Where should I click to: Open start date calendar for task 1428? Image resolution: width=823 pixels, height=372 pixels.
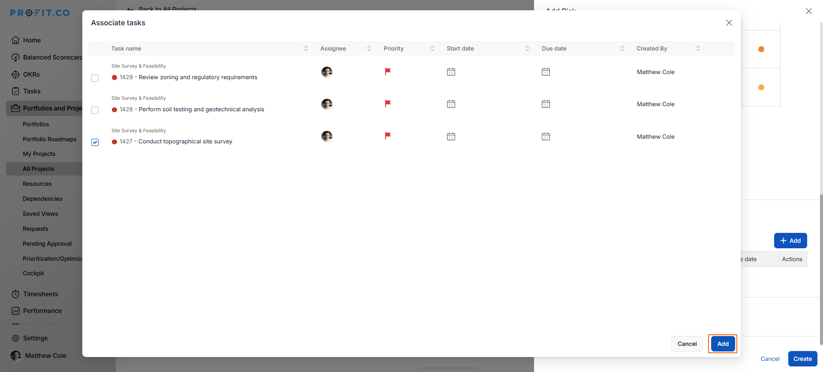[x=451, y=104]
